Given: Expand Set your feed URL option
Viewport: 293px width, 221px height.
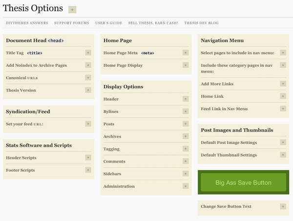Looking at the screenshot, I should pyautogui.click(x=88, y=124).
